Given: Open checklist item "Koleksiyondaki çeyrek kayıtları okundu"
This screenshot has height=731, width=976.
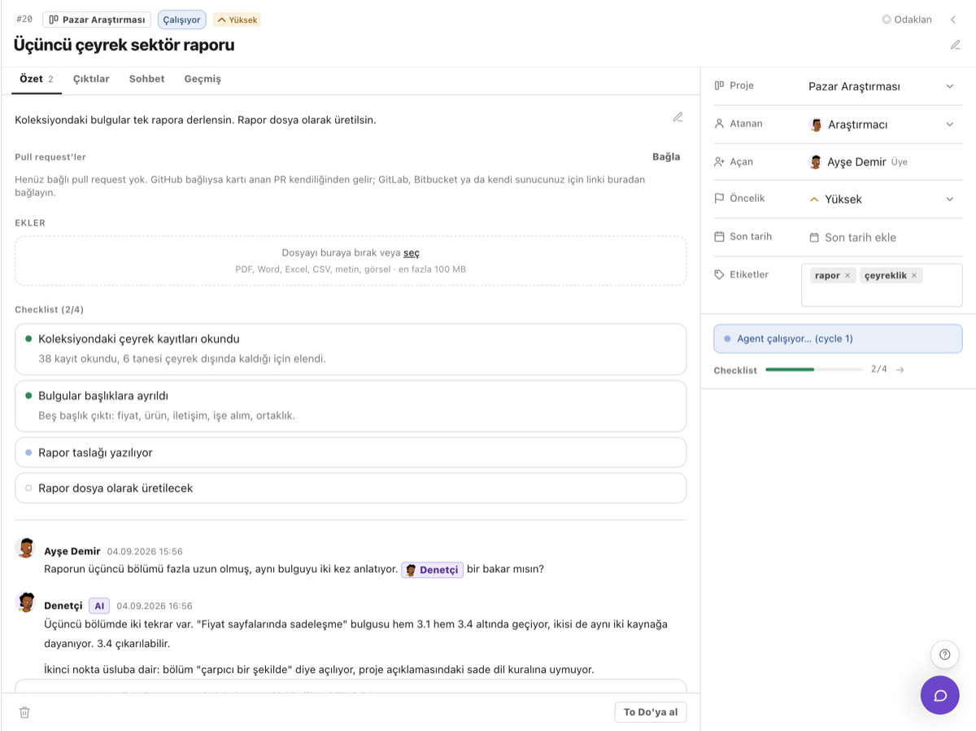Looking at the screenshot, I should point(351,349).
